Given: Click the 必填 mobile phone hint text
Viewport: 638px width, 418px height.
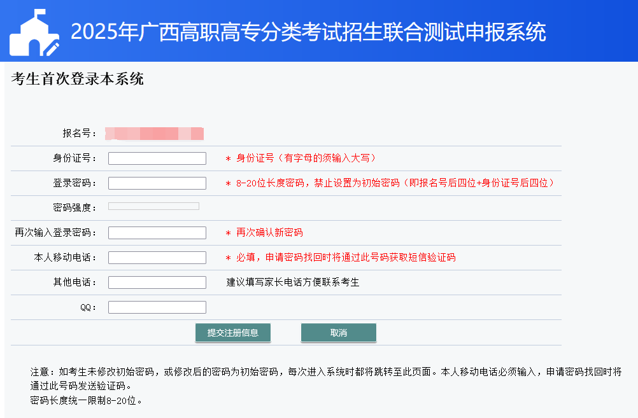Looking at the screenshot, I should tap(341, 258).
